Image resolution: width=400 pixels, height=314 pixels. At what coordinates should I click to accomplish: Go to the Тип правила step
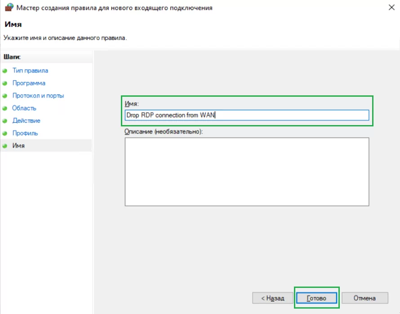[30, 71]
